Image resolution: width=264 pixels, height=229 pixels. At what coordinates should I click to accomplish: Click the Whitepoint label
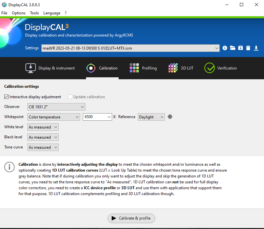pyautogui.click(x=14, y=117)
